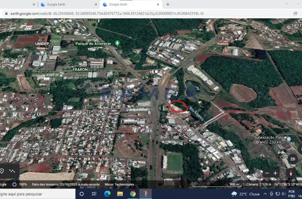Select the active Google Earth tab
Image resolution: width=302 pixels, height=199 pixels.
tap(131, 5)
